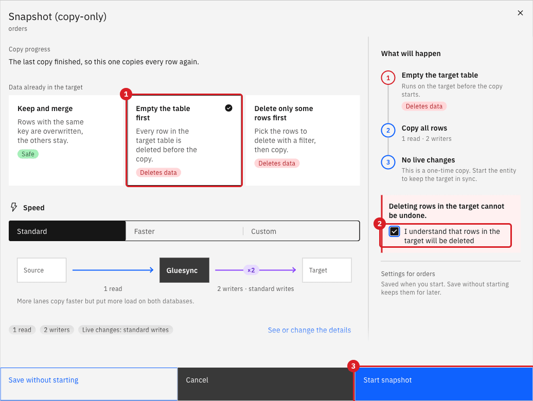Toggle I understand rows will be deleted checkbox
The image size is (533, 401).
pos(394,231)
